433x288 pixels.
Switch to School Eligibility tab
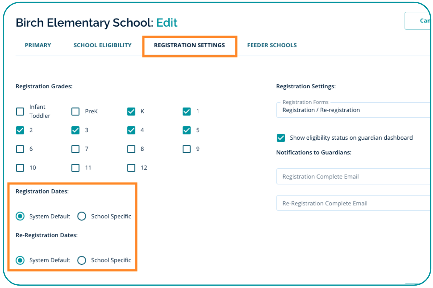pyautogui.click(x=102, y=45)
